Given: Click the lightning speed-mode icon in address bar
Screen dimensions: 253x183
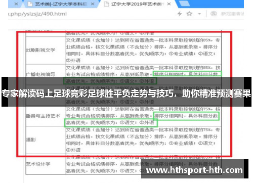Looking at the screenshot, I should pos(180,14).
